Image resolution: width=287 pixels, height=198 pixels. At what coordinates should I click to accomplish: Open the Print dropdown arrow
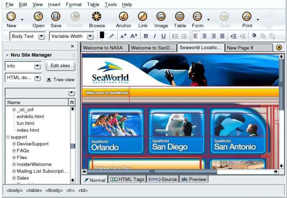tap(258, 19)
